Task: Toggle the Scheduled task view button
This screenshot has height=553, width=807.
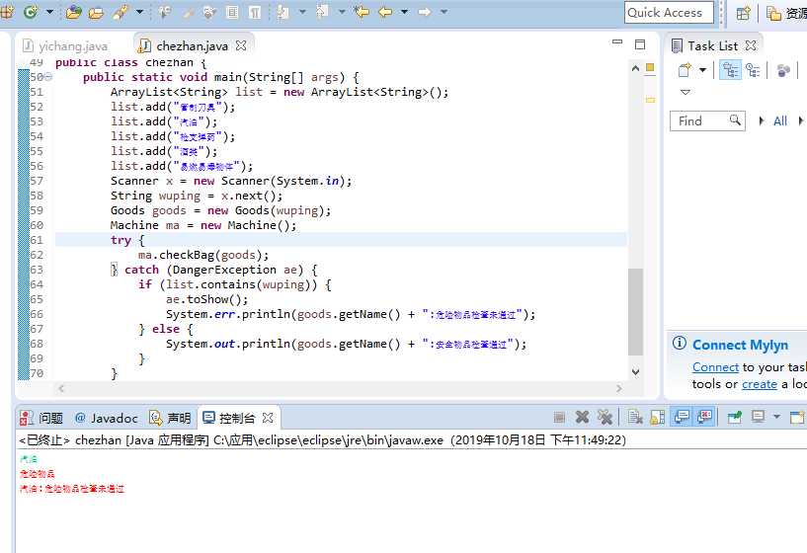Action: 753,70
